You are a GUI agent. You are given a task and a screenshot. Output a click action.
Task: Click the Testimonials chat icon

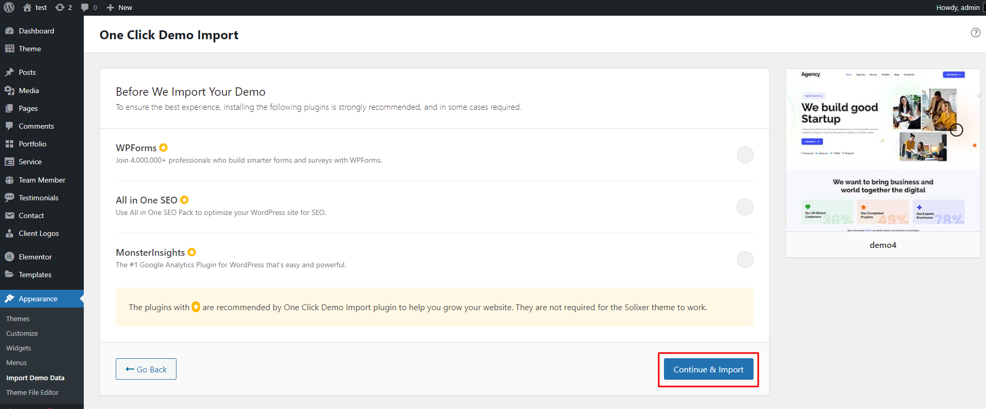coord(9,198)
